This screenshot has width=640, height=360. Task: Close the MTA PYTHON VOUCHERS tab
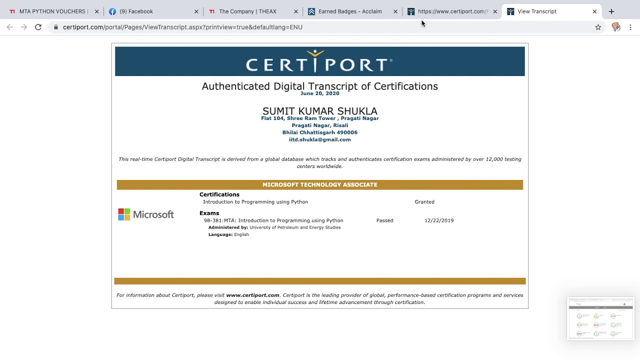(x=96, y=11)
